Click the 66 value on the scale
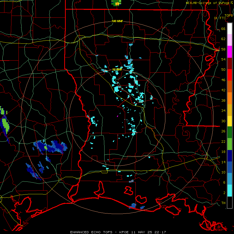The image size is (234, 234). (223, 29)
